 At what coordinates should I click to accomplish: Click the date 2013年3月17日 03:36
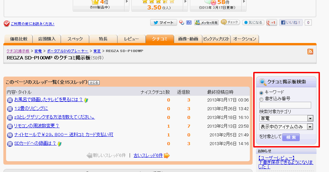[228, 100]
